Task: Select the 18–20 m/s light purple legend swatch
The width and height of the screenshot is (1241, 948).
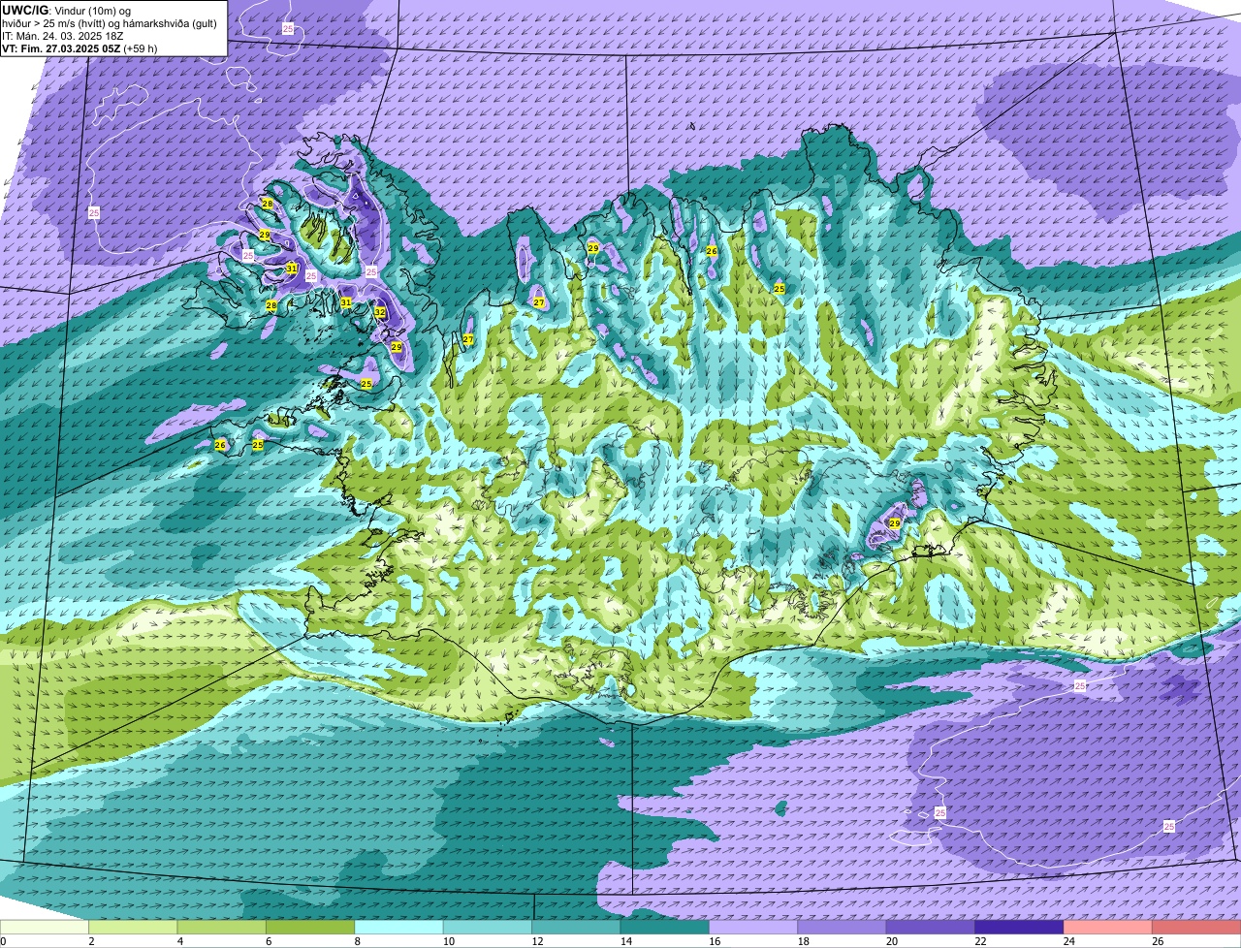Action: tap(843, 927)
